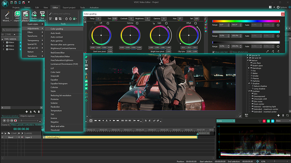This screenshot has height=163, width=291.
Task: Open the Export project tab
Action: click(69, 8)
